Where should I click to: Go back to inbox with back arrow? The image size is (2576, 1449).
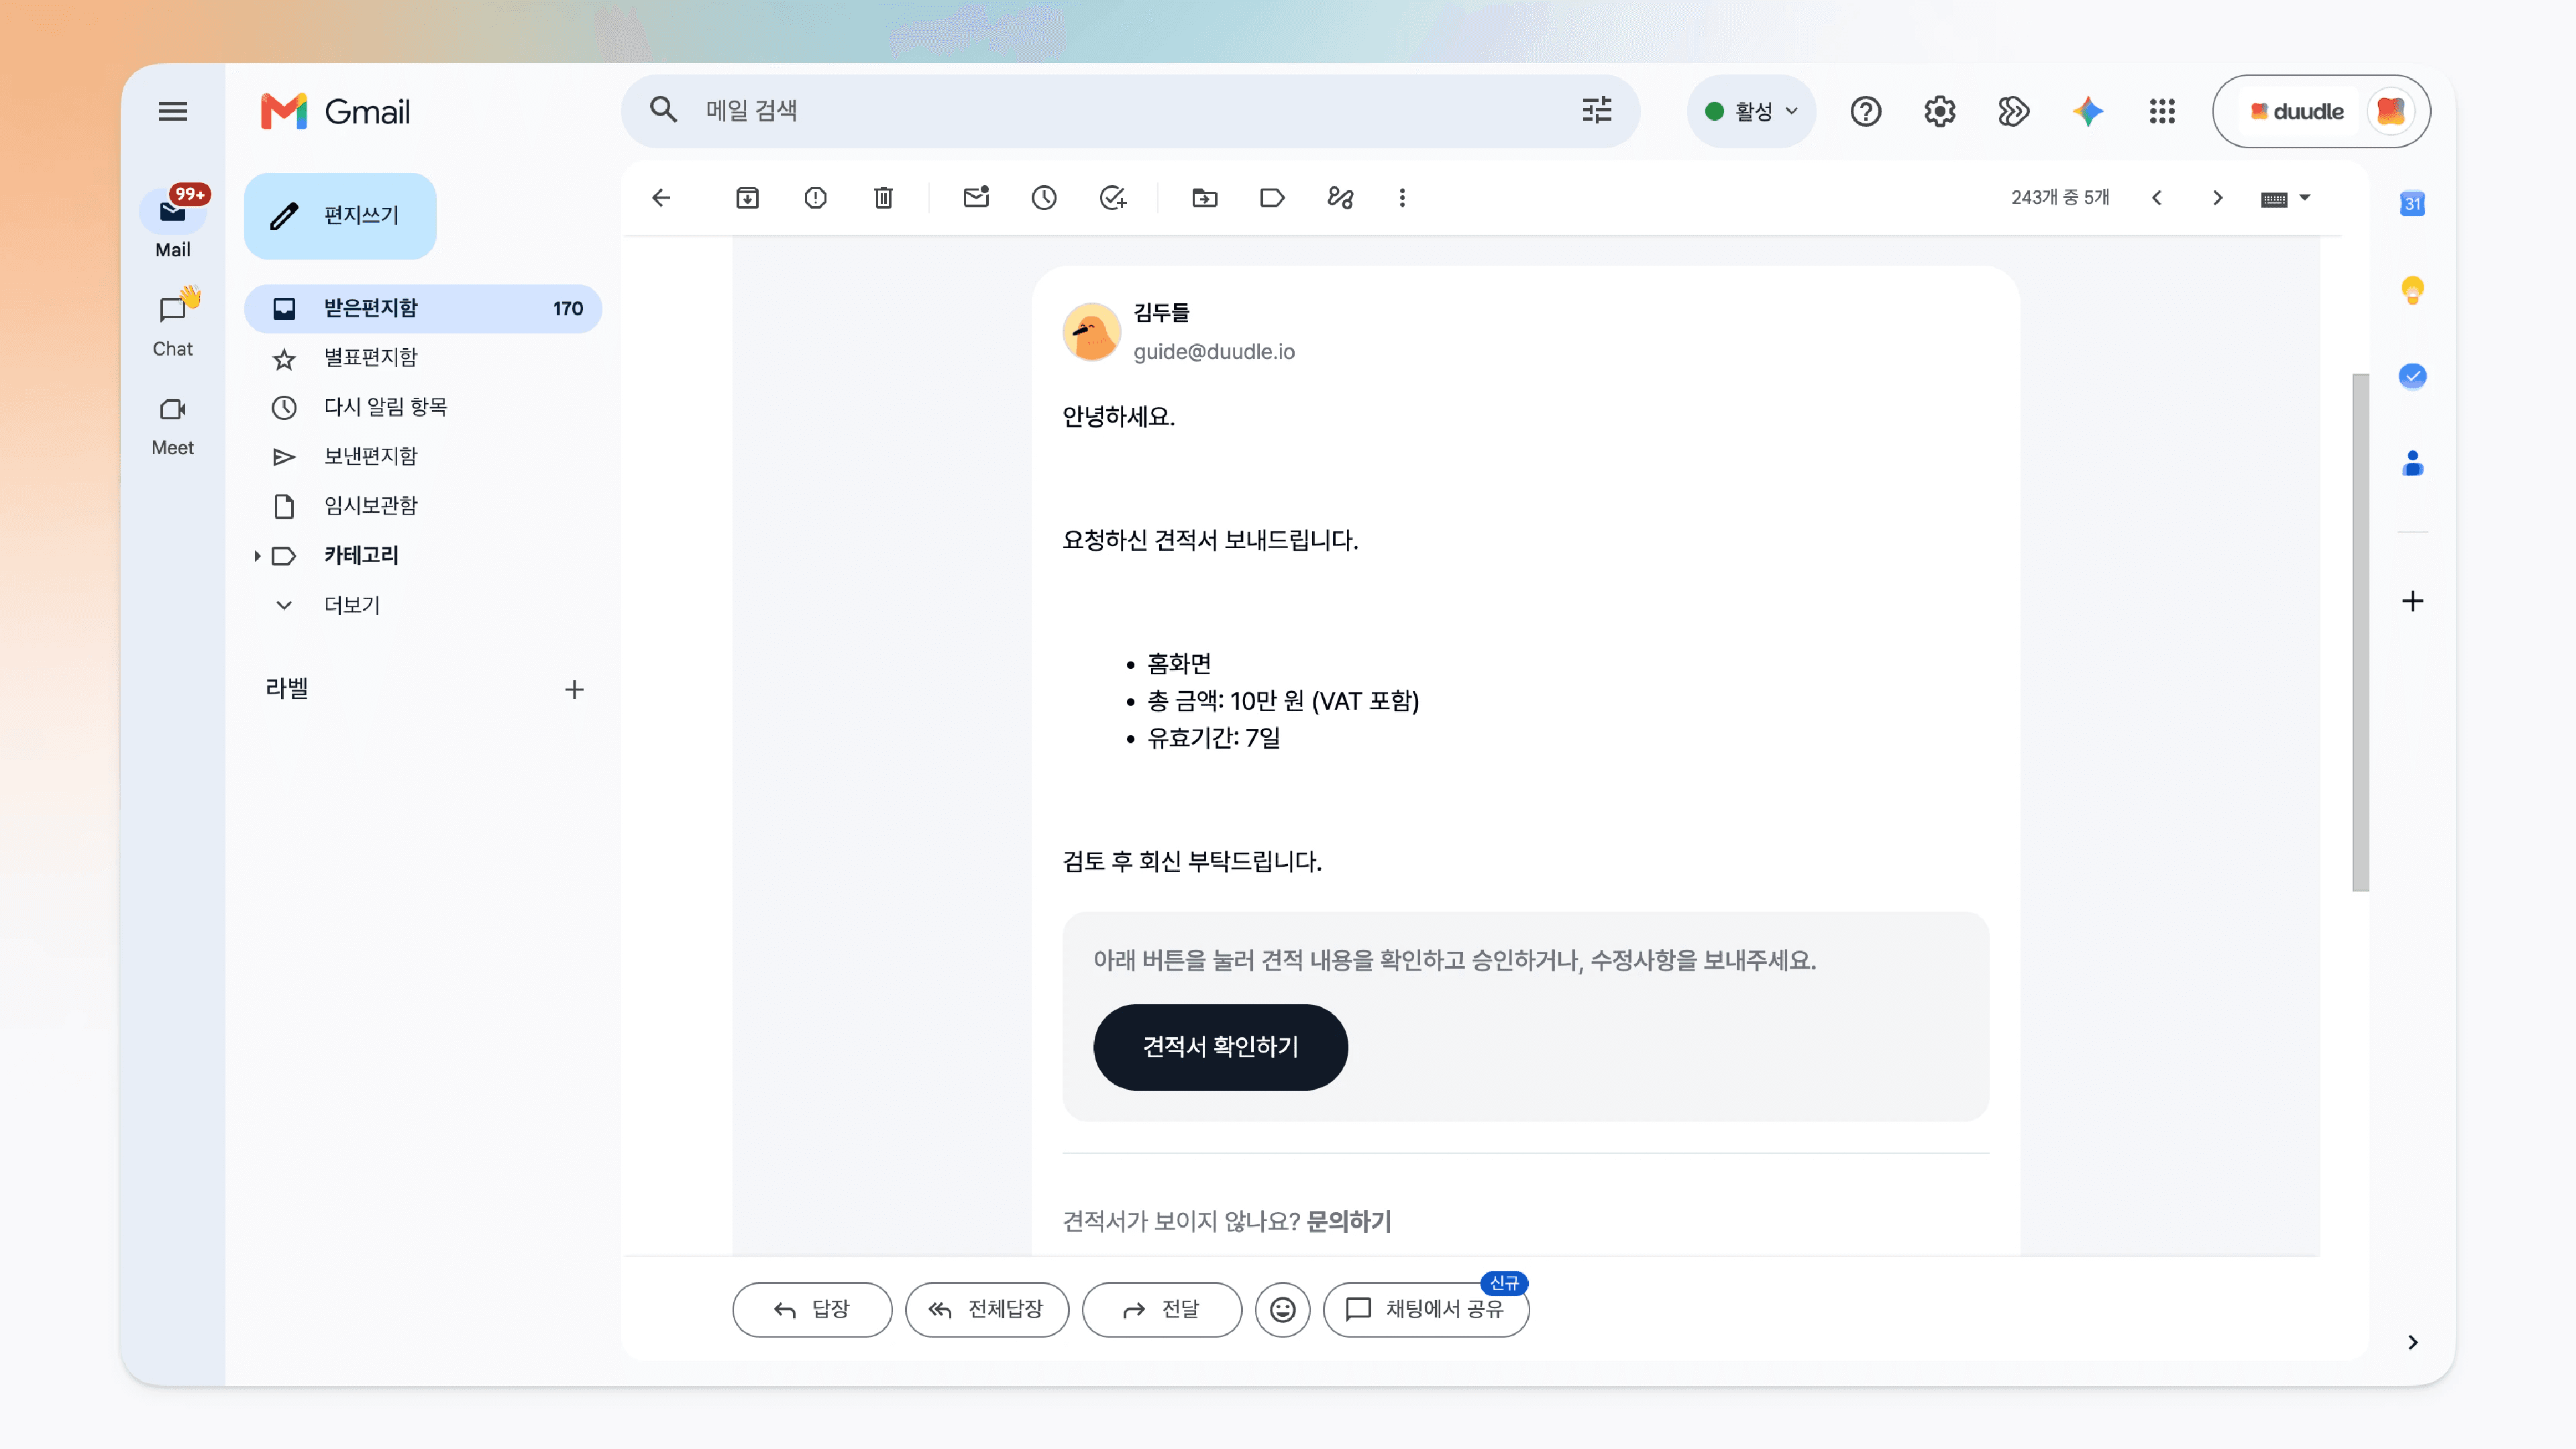click(661, 198)
